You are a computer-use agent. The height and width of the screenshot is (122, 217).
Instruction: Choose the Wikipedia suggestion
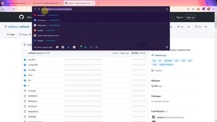click(x=101, y=25)
